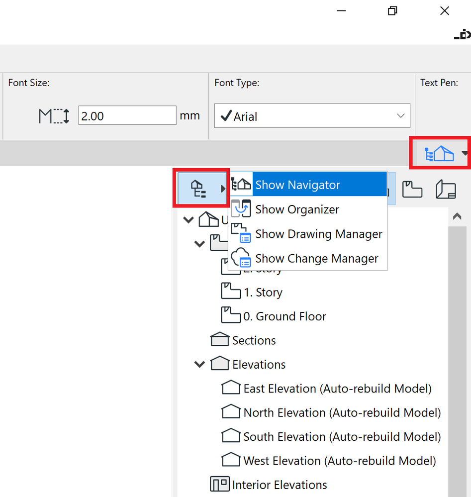Click the Font Size icon beside the input
471x497 pixels.
pos(53,115)
